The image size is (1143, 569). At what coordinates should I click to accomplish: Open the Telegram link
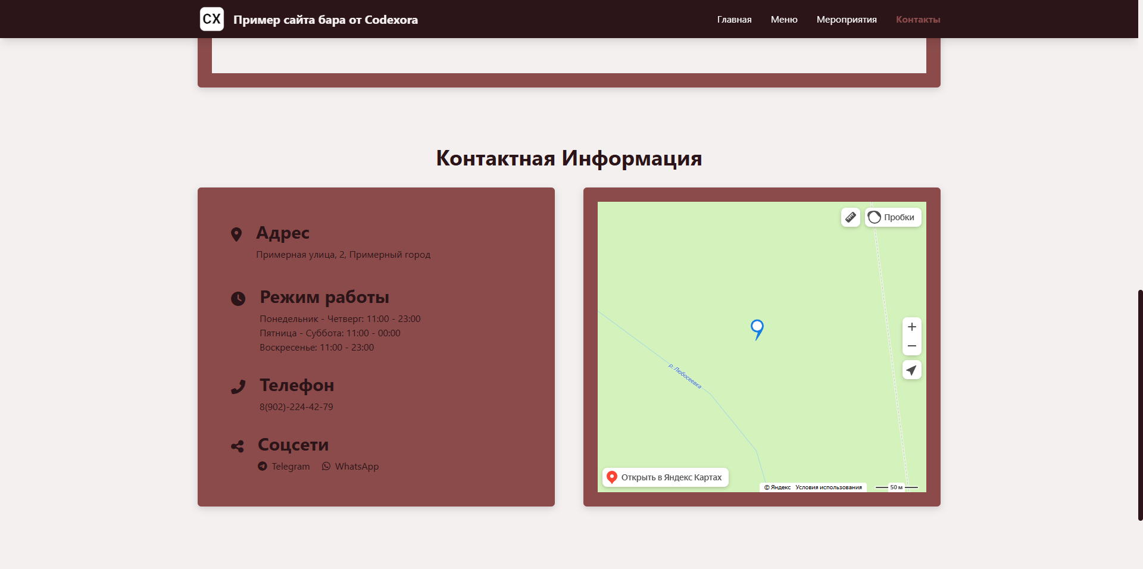click(284, 466)
